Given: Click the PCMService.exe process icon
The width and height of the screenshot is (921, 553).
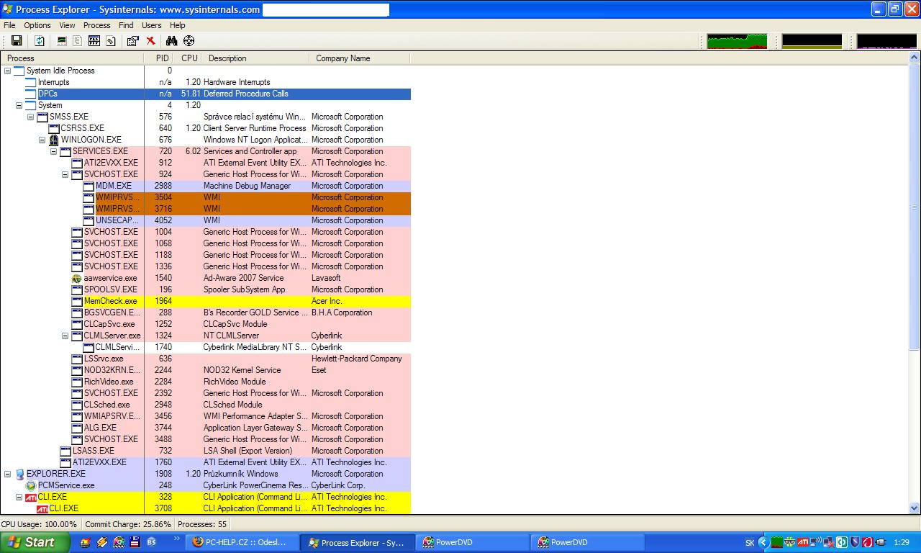Looking at the screenshot, I should [x=31, y=485].
